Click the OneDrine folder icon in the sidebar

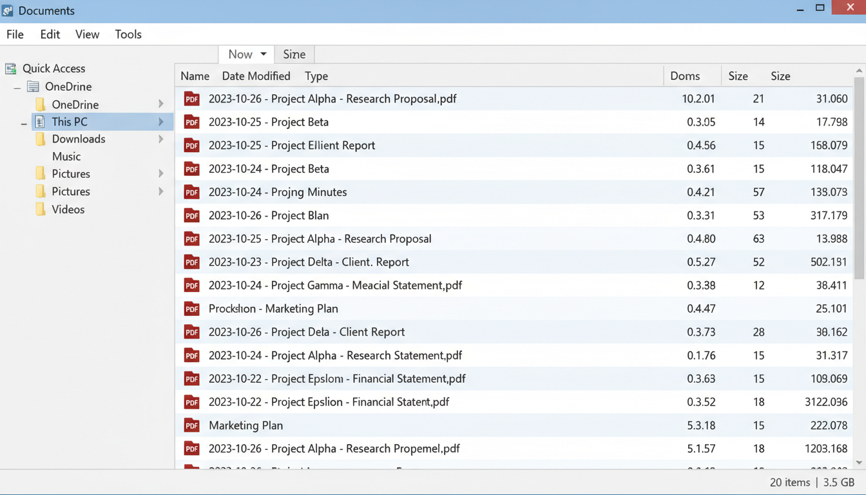pyautogui.click(x=40, y=104)
